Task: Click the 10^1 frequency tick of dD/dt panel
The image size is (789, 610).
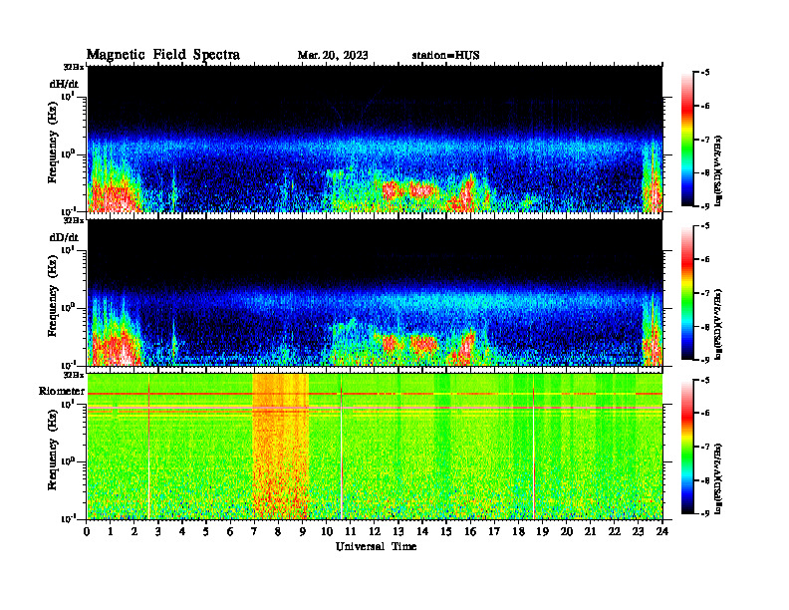Action: (x=69, y=248)
